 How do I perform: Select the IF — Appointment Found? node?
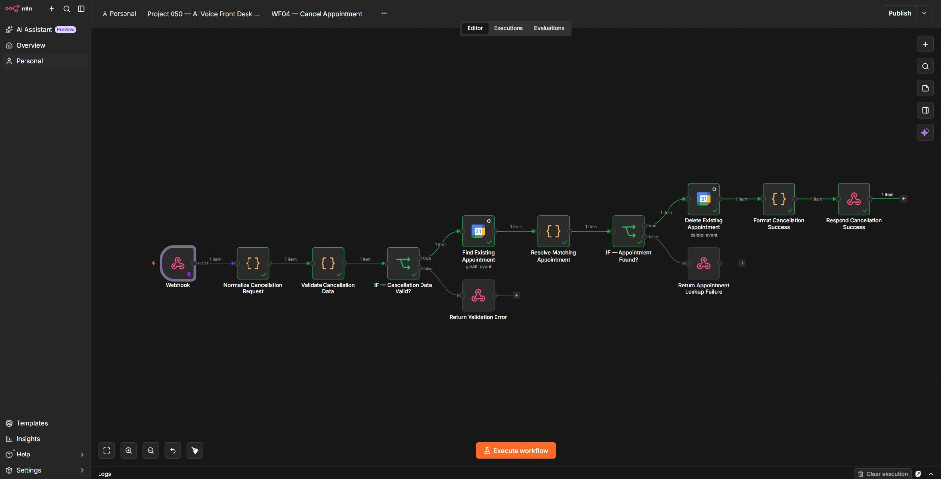tap(629, 231)
